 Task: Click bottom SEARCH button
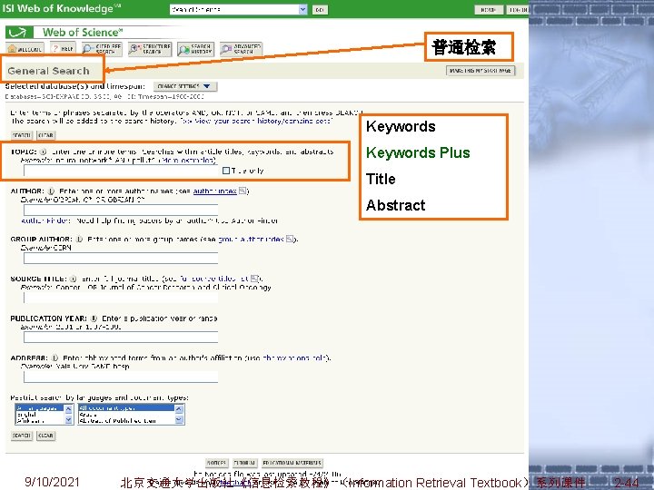22,436
